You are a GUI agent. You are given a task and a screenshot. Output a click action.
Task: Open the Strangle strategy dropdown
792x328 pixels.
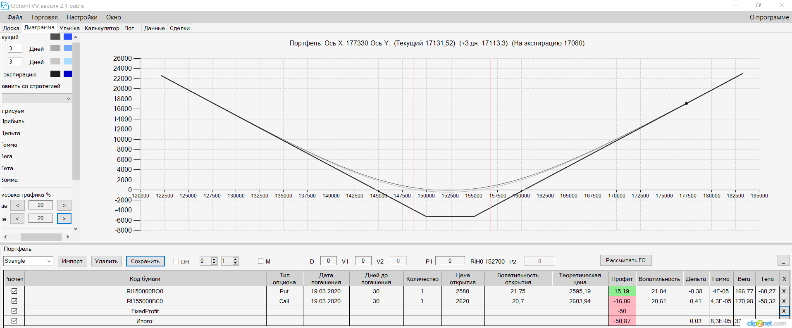(28, 261)
